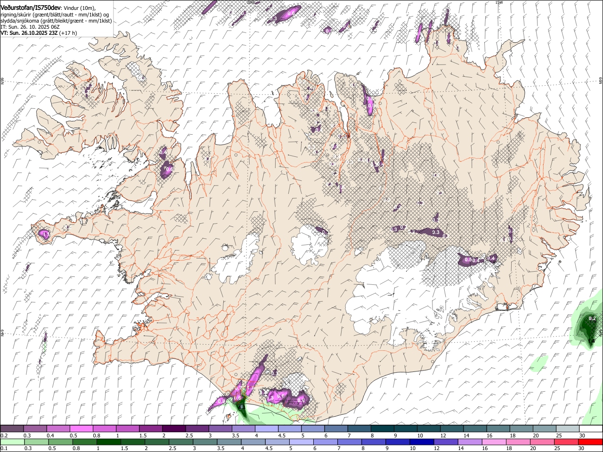This screenshot has width=603, height=452.
Task: Click the dark teal 8–9 snow legend swatch
Action: 383,429
